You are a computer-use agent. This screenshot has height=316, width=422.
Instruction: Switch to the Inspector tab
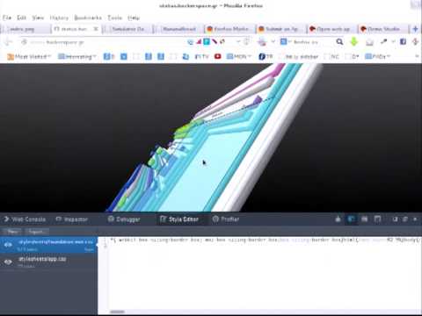(72, 219)
